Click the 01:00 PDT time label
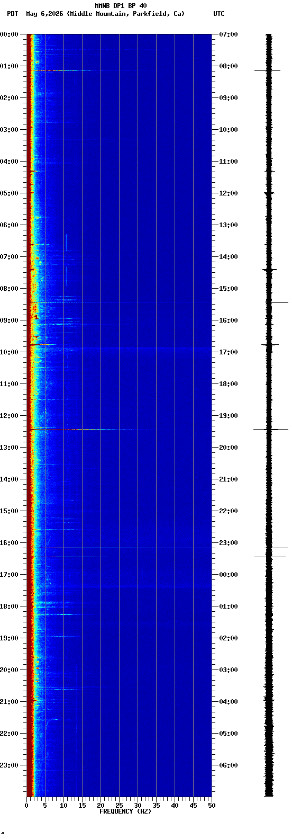 click(10, 66)
